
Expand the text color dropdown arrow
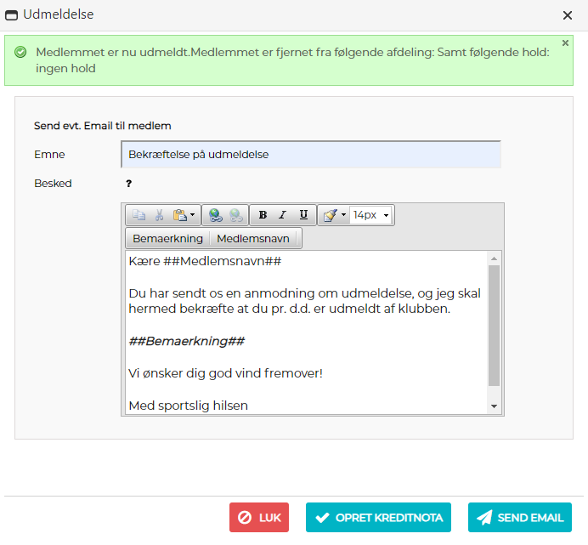tap(343, 215)
